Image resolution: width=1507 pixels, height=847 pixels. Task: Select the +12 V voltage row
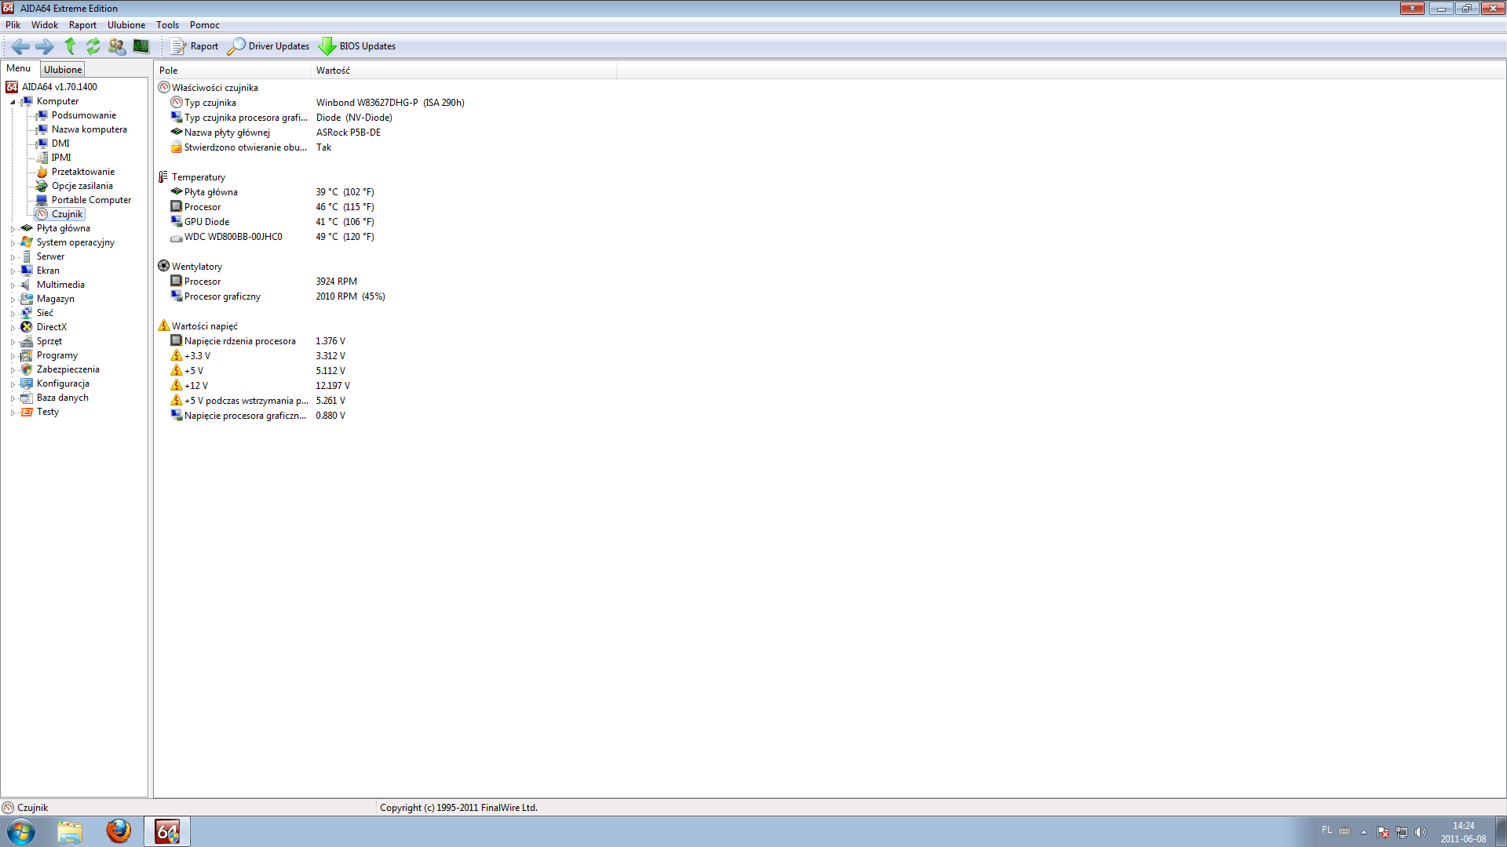pyautogui.click(x=261, y=386)
